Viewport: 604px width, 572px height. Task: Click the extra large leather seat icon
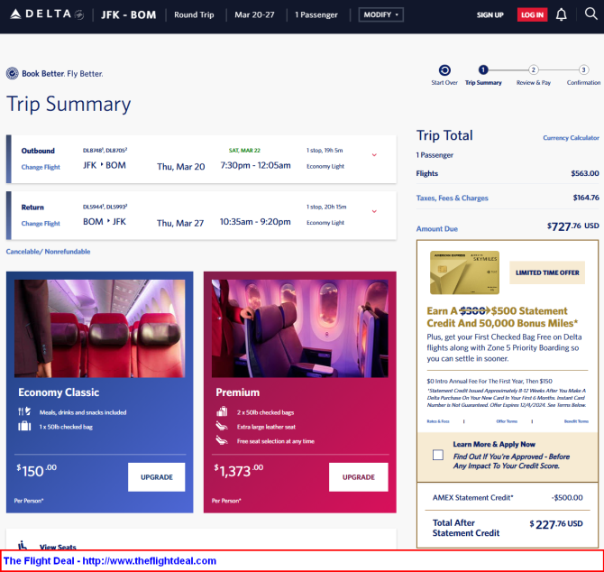click(x=222, y=427)
